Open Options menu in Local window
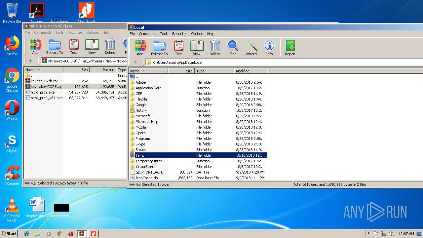423x238 pixels. (197, 34)
